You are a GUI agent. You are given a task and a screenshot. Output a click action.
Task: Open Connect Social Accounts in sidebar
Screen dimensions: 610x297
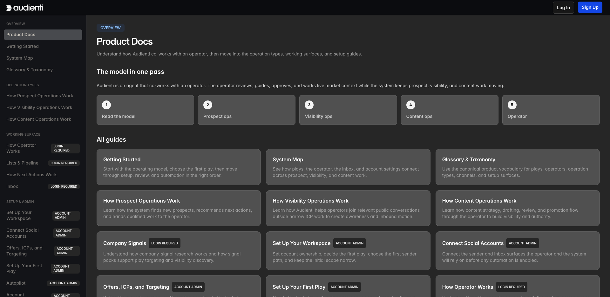tap(43, 233)
